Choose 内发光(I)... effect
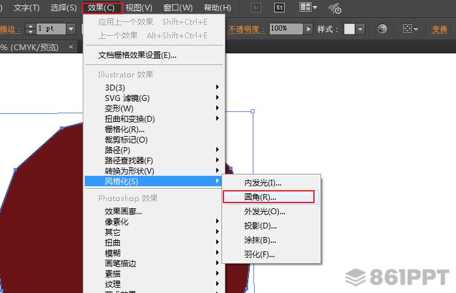456x293 pixels. [272, 183]
